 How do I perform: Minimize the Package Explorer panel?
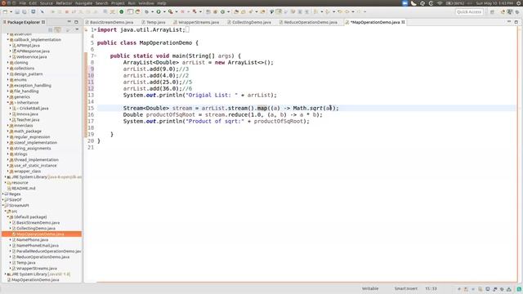[69, 22]
